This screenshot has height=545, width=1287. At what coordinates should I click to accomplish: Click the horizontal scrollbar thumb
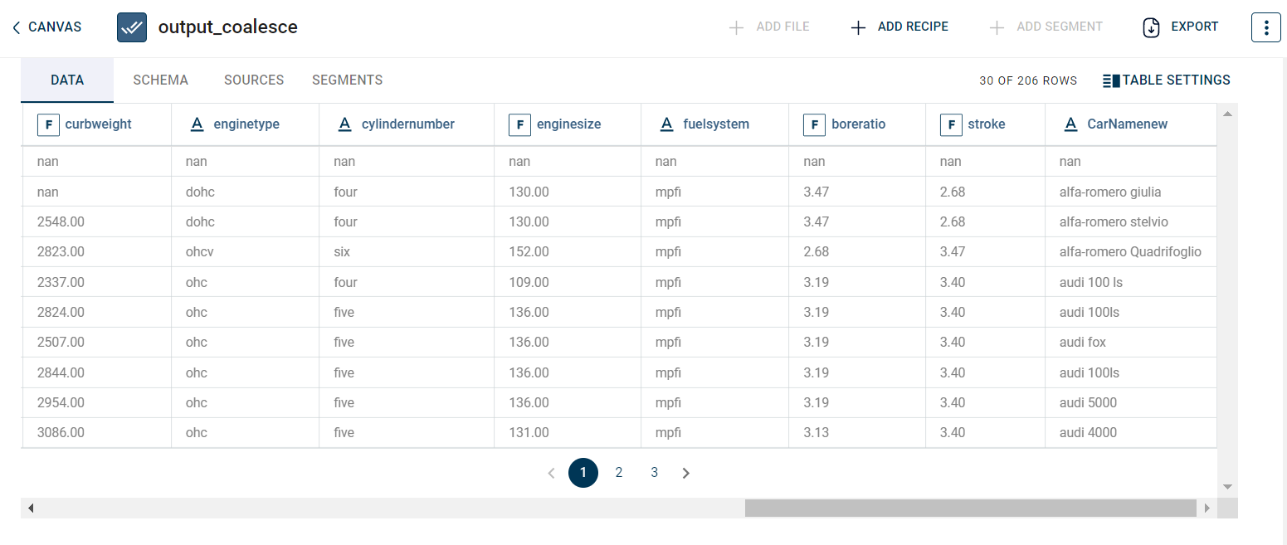click(x=970, y=508)
